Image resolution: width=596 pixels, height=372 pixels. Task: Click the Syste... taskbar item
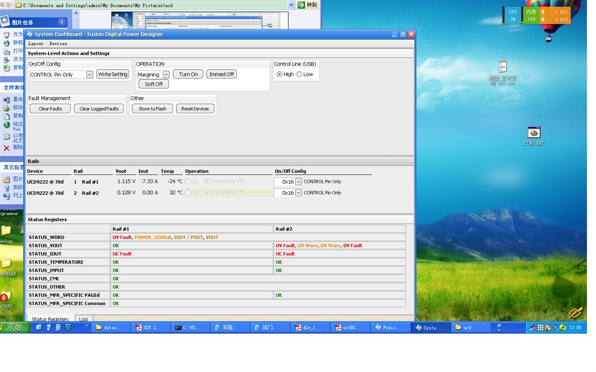[x=430, y=327]
